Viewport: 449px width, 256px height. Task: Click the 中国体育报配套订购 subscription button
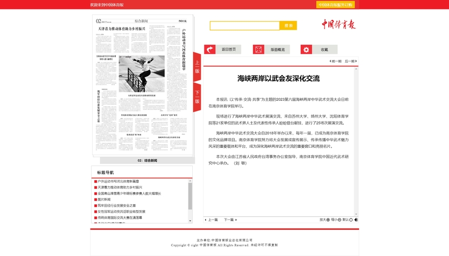tap(335, 5)
